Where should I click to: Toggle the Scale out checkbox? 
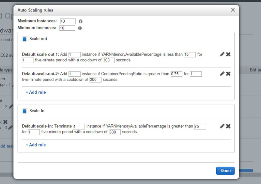[x=25, y=39]
